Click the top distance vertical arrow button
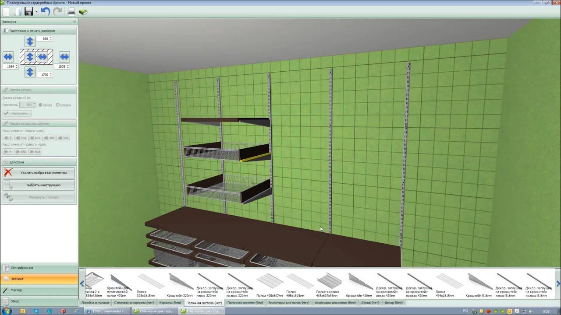Screen dimensions: 561x315 point(30,41)
